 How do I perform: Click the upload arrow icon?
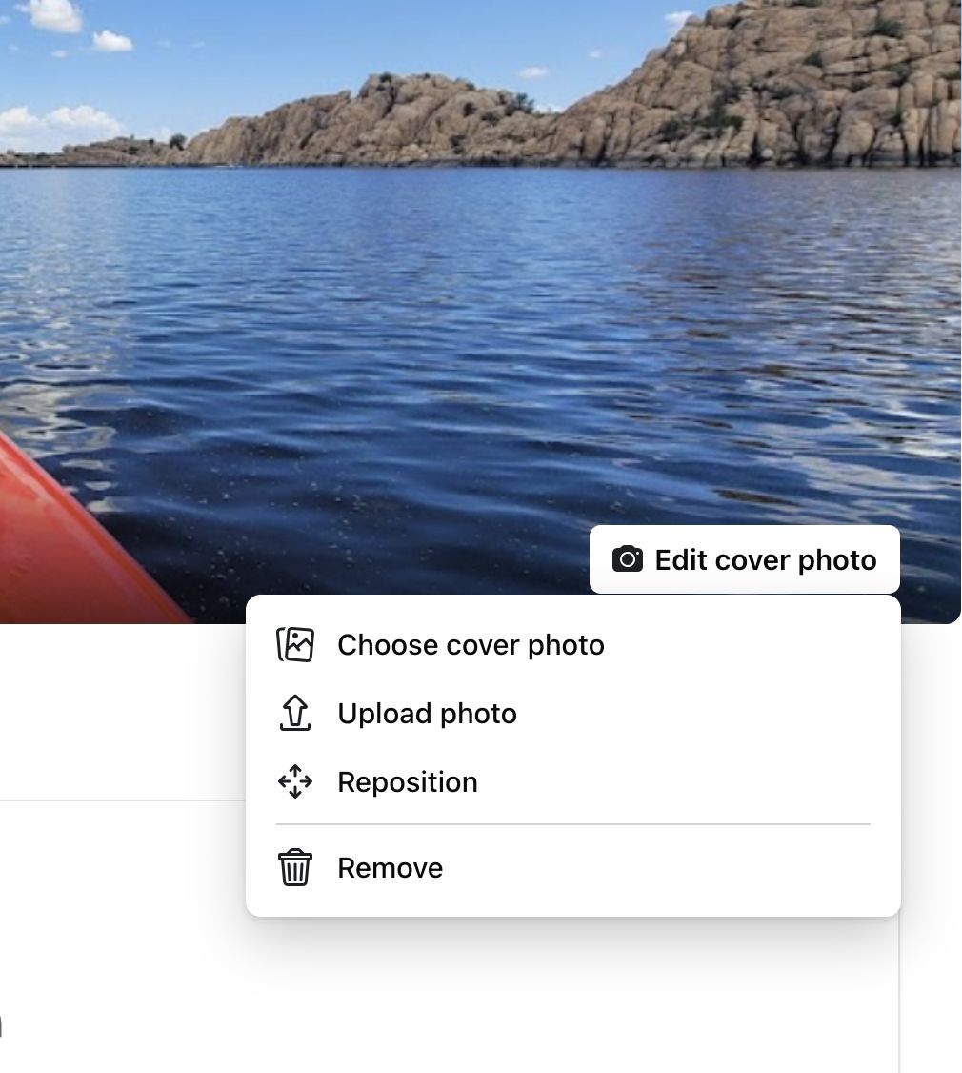(295, 714)
